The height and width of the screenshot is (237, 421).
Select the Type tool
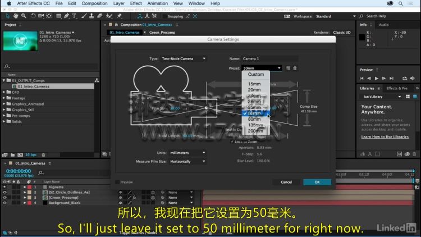tap(74, 16)
